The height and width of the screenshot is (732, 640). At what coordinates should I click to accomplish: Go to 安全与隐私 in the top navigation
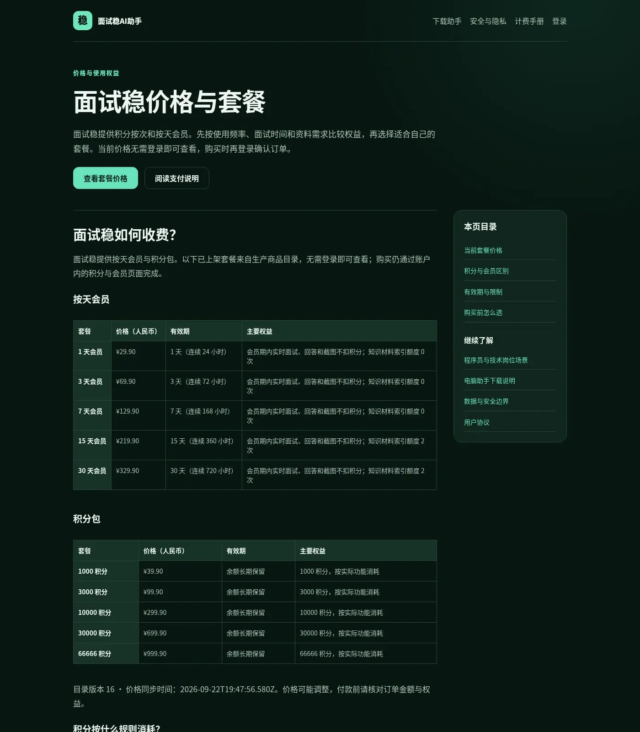488,21
